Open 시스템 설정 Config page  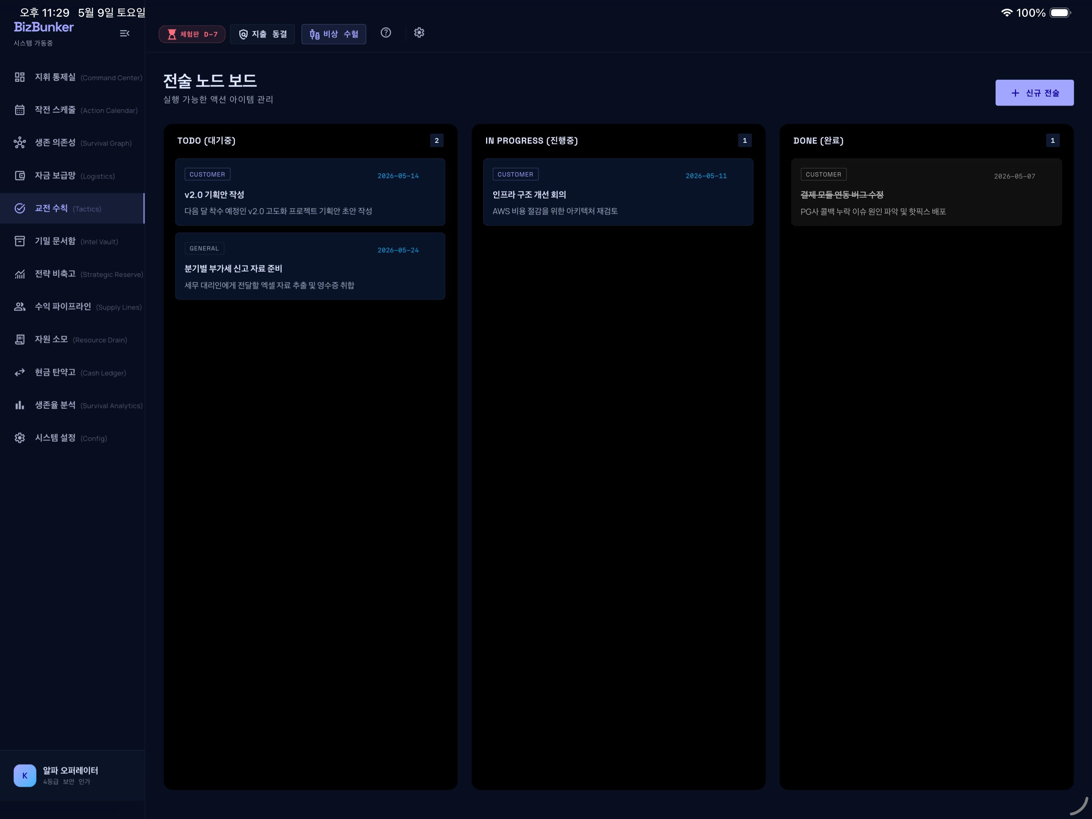[72, 438]
